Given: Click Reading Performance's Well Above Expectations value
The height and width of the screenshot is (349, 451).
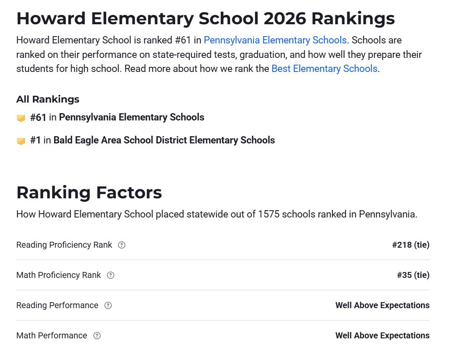Looking at the screenshot, I should pos(382,305).
